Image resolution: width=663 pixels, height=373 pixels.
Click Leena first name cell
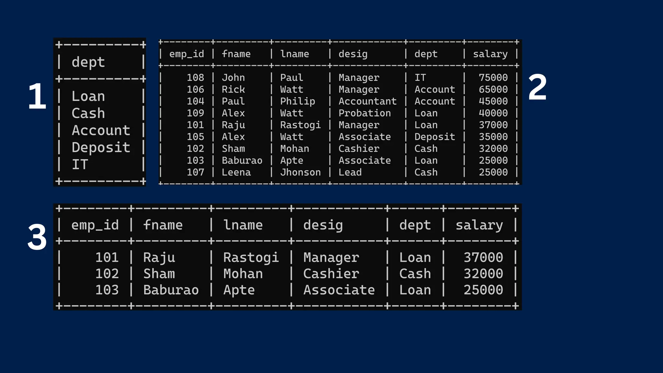pyautogui.click(x=236, y=172)
